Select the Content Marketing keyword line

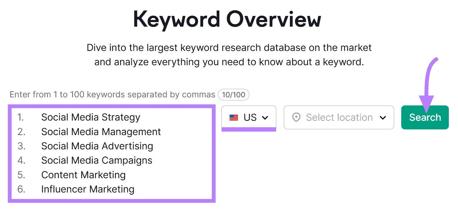tap(84, 175)
